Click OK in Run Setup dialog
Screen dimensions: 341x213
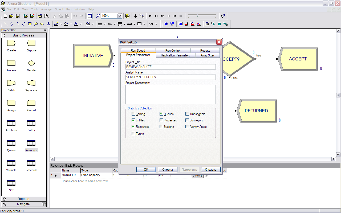coord(146,170)
